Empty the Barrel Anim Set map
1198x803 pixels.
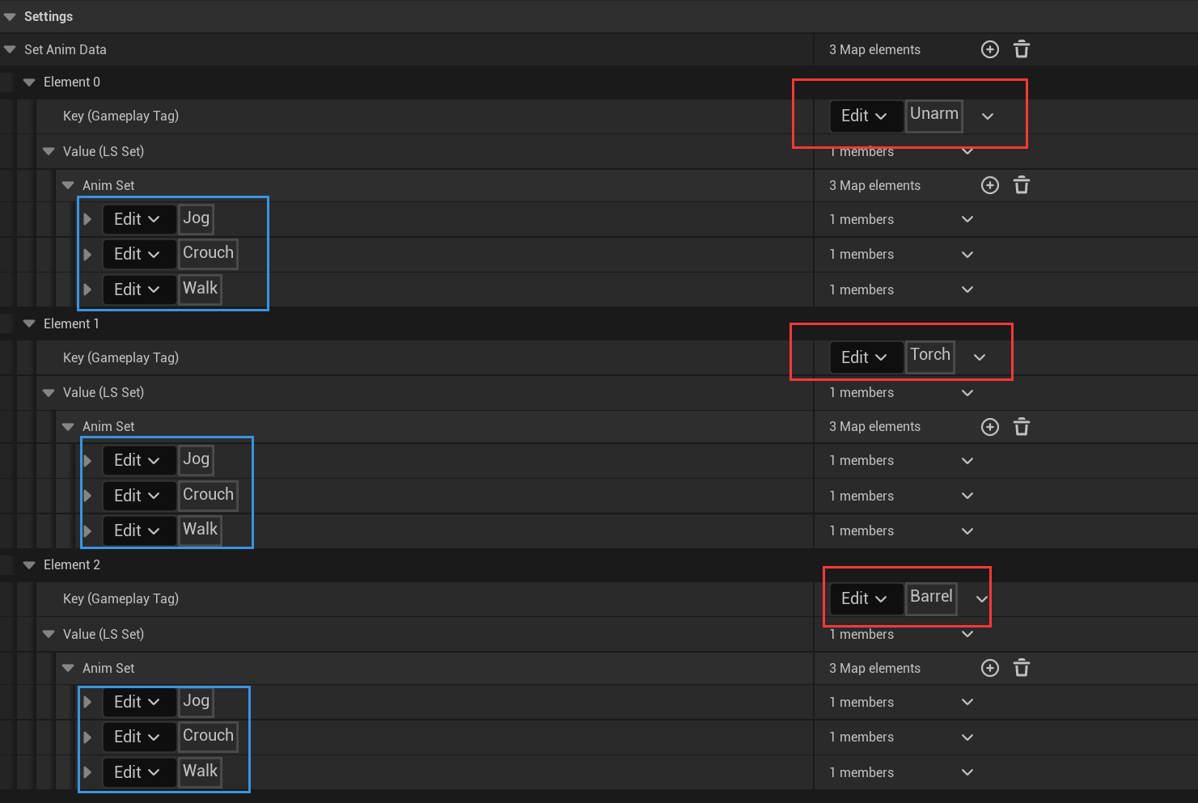[x=1021, y=668]
